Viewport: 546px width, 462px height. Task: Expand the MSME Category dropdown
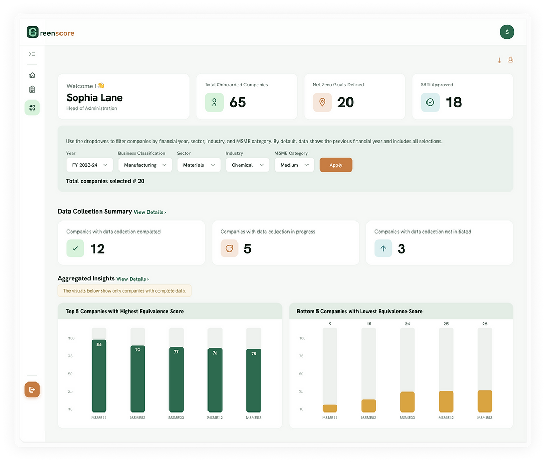pos(294,165)
